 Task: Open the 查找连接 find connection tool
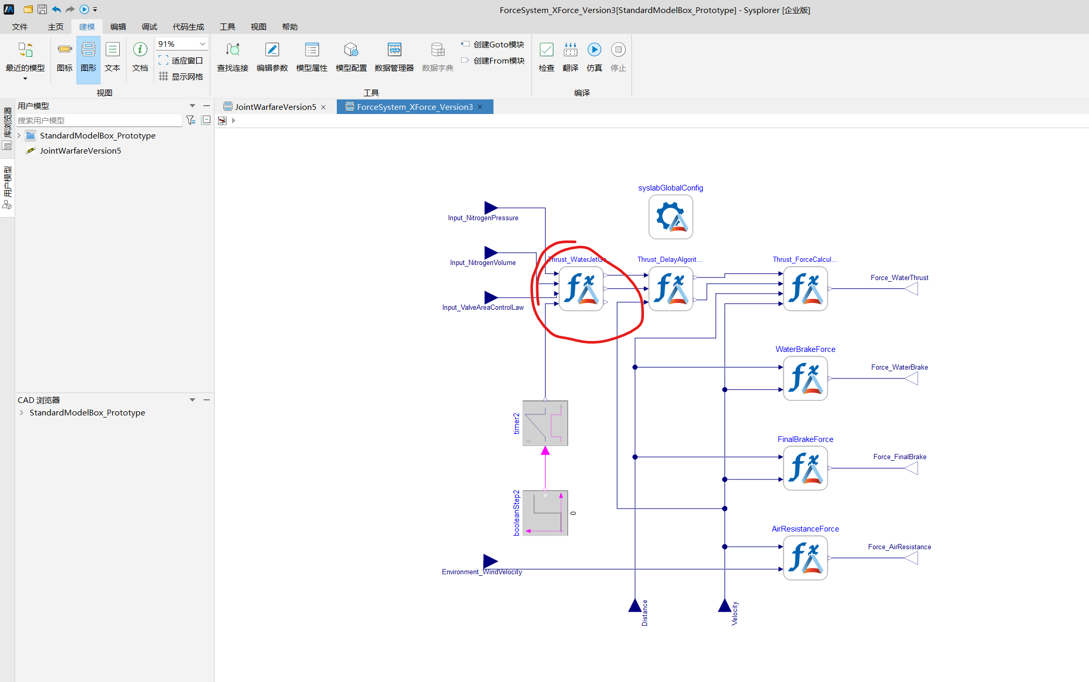click(x=233, y=57)
